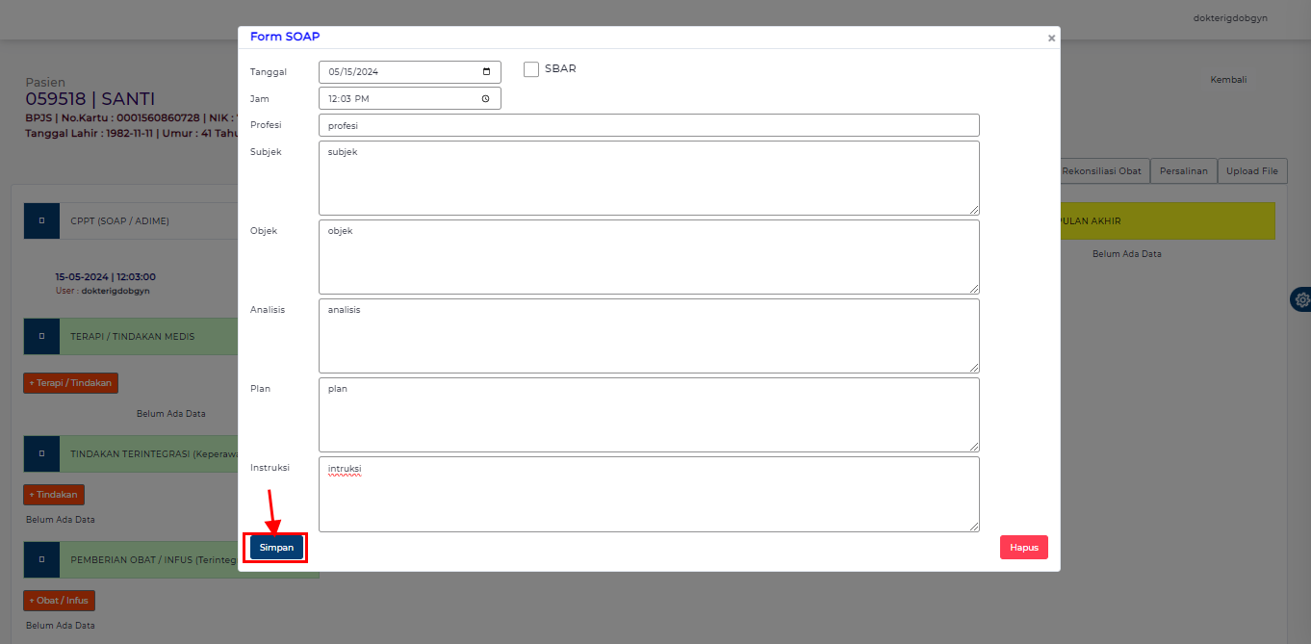The image size is (1311, 644).
Task: Open the Rekonsiliasi Obat tab
Action: coord(1101,170)
